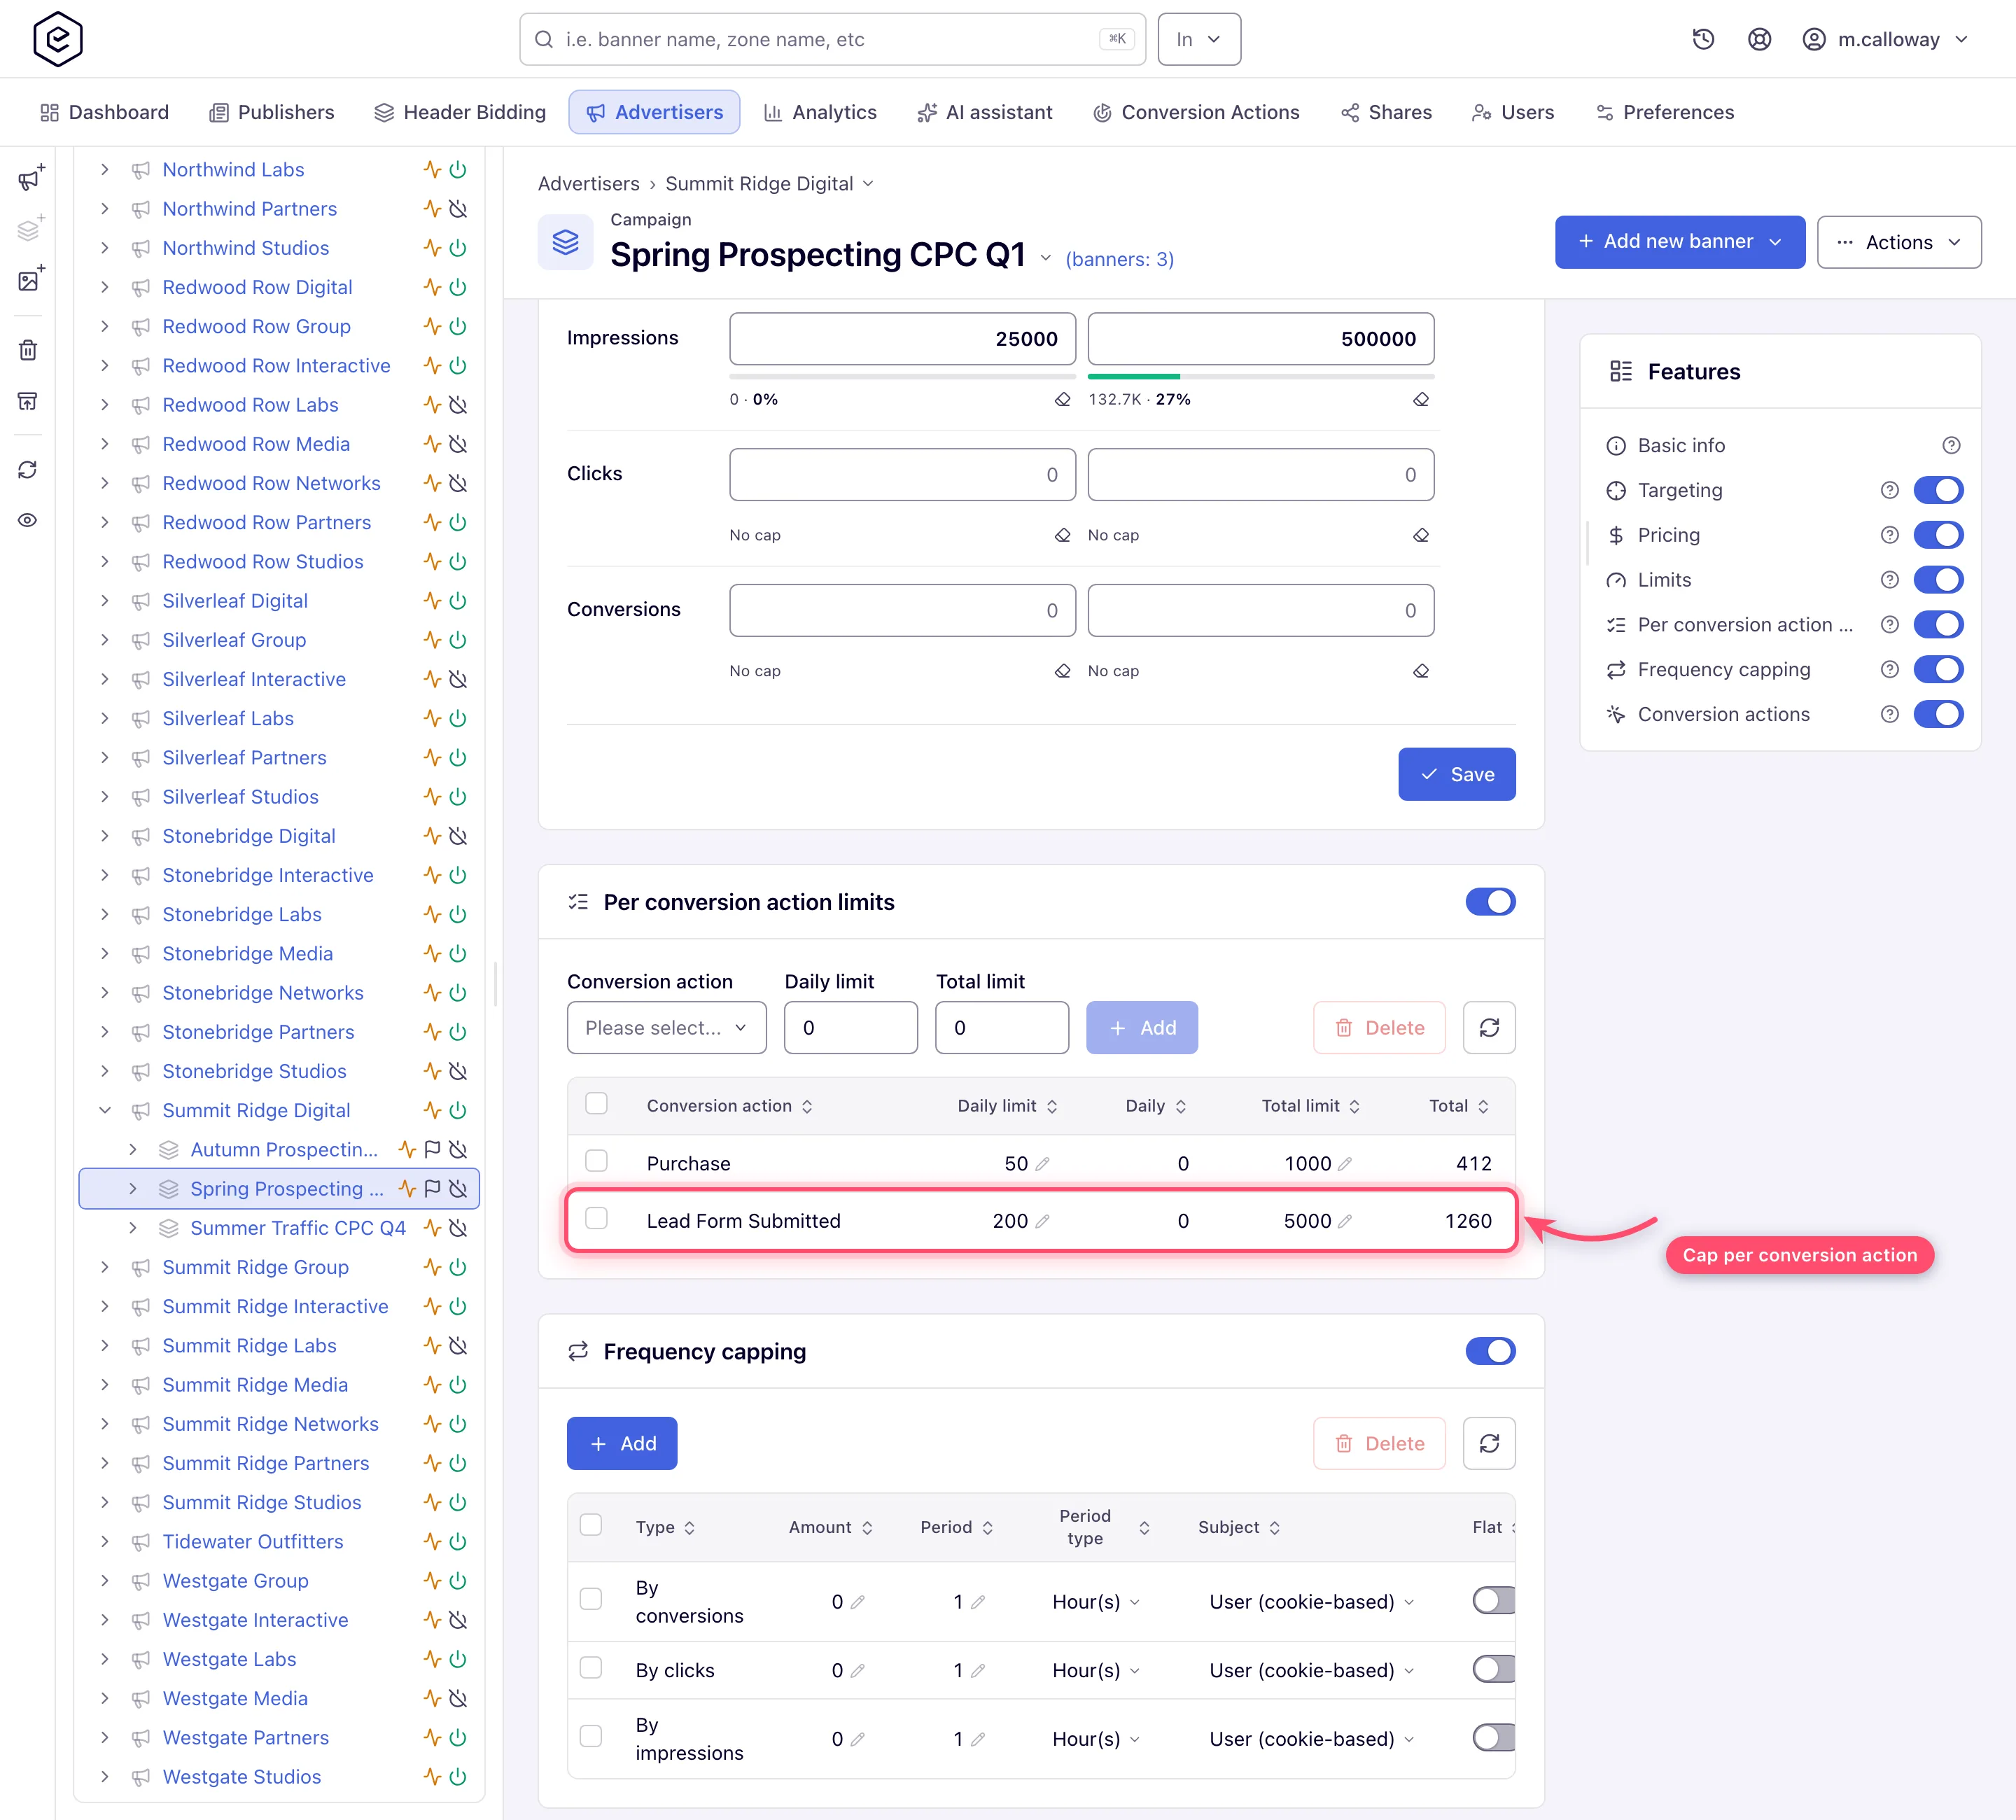
Task: Click statistics icon for Redwood Row Media
Action: point(432,443)
